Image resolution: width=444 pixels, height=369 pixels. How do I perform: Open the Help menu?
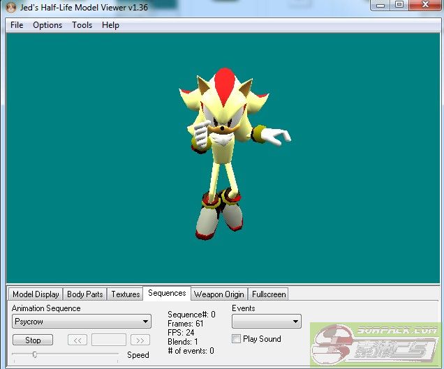[110, 25]
